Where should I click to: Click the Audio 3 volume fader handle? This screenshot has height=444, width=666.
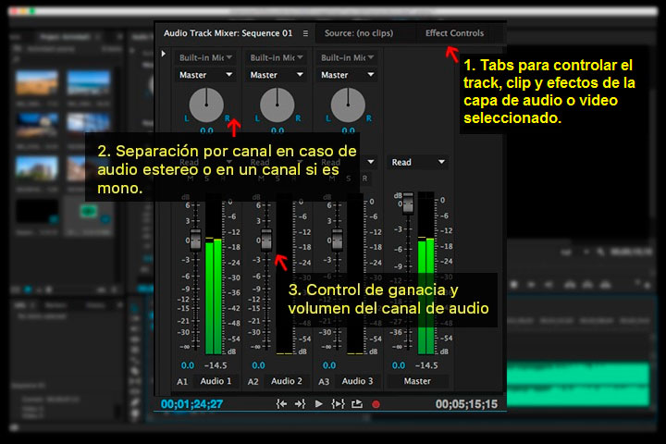(x=338, y=240)
